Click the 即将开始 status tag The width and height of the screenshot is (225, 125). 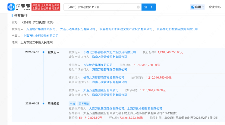coord(83,104)
